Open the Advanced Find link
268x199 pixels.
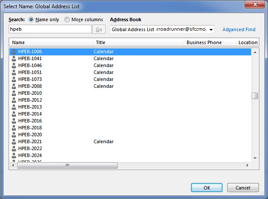[239, 29]
